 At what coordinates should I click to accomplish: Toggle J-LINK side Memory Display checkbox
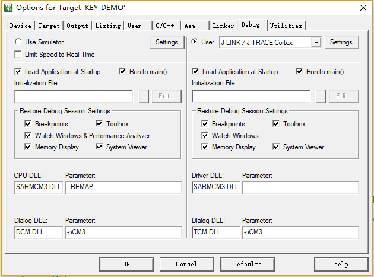[x=205, y=147]
